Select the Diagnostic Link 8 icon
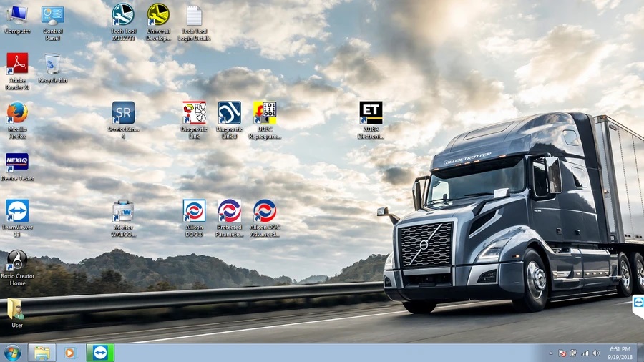644x362 pixels. pos(229,113)
